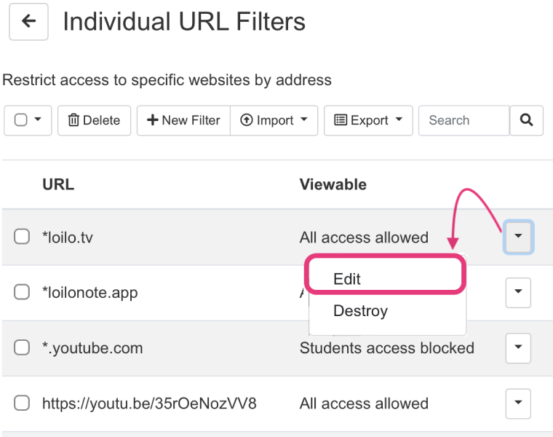Tick the youtu.be/35rOeNozVV8 row checkbox
The height and width of the screenshot is (437, 553).
click(x=22, y=403)
